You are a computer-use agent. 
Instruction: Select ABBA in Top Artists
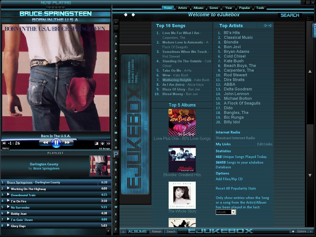(229, 84)
